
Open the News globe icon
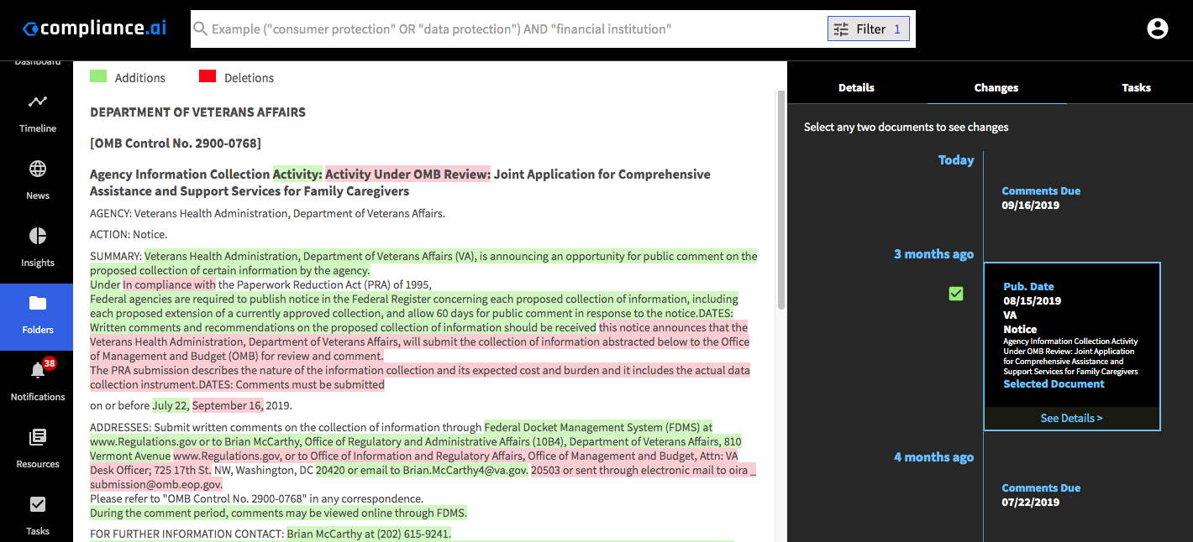click(38, 169)
